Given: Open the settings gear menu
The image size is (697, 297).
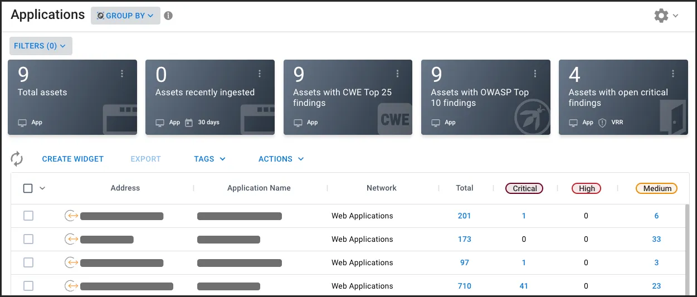Looking at the screenshot, I should pos(661,16).
